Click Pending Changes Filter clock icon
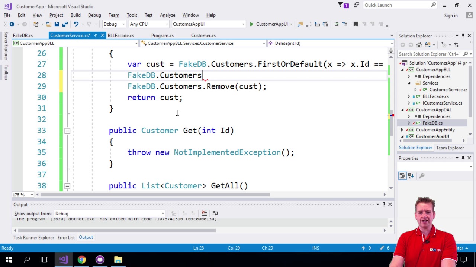This screenshot has width=476, height=267. tap(444, 45)
